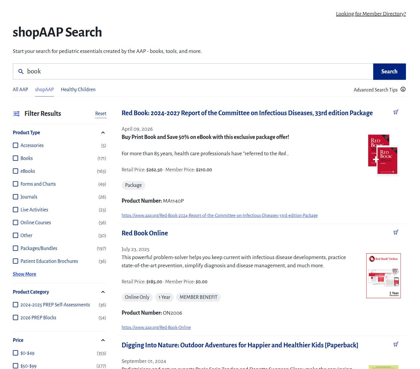420x369 pixels.
Task: Click the 1 Year tag
Action: (x=164, y=297)
